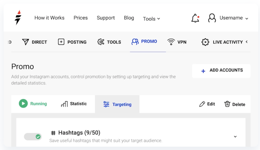Switch to the Statistic tab
260x150 pixels.
[74, 104]
